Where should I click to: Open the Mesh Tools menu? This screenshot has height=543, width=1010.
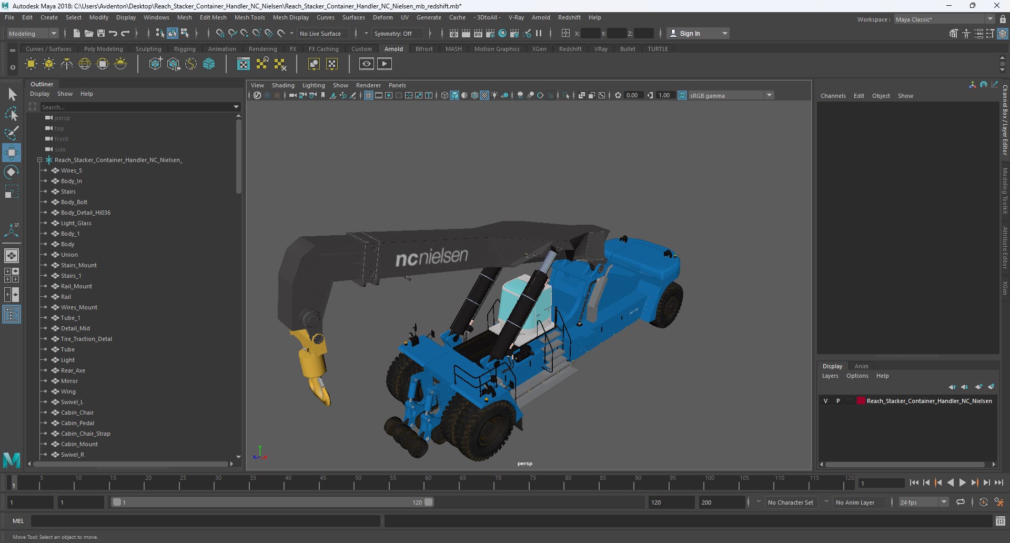pos(249,17)
